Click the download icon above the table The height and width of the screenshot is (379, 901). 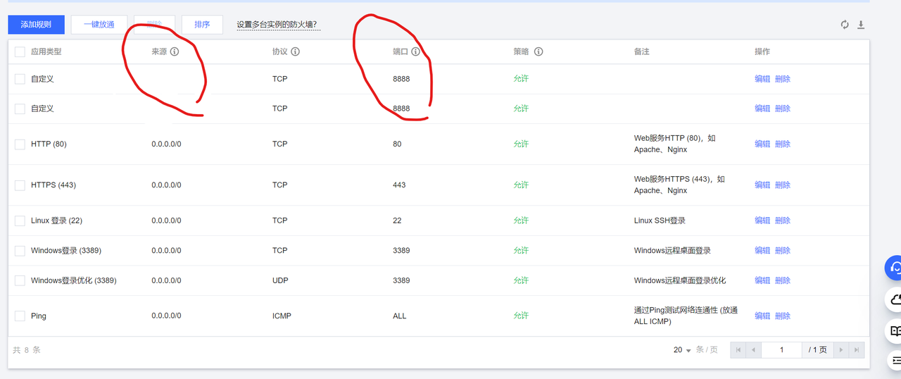coord(860,25)
